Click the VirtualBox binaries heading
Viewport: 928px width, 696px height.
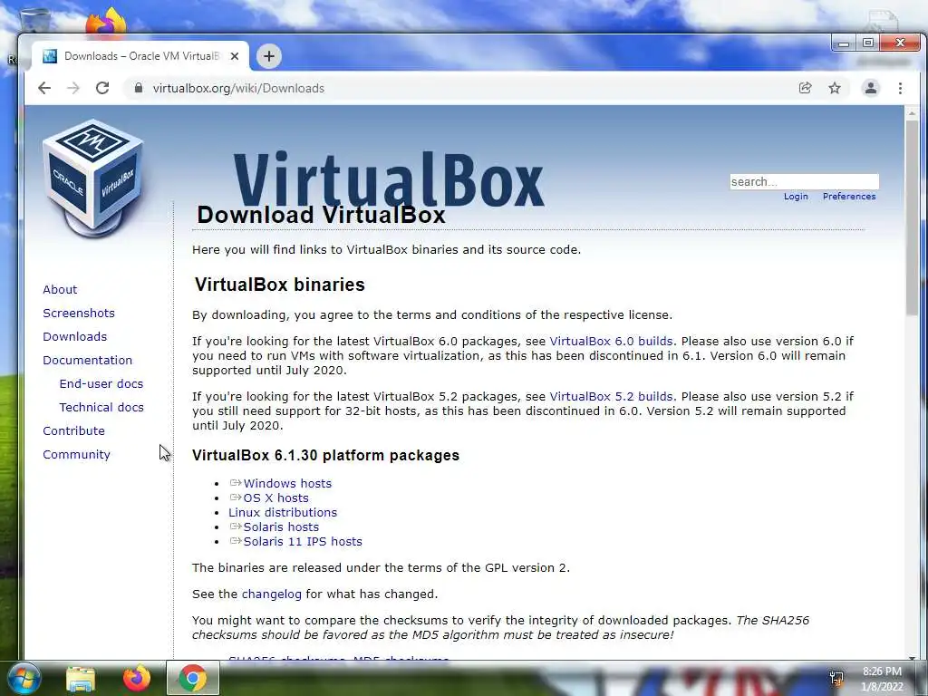pyautogui.click(x=279, y=285)
